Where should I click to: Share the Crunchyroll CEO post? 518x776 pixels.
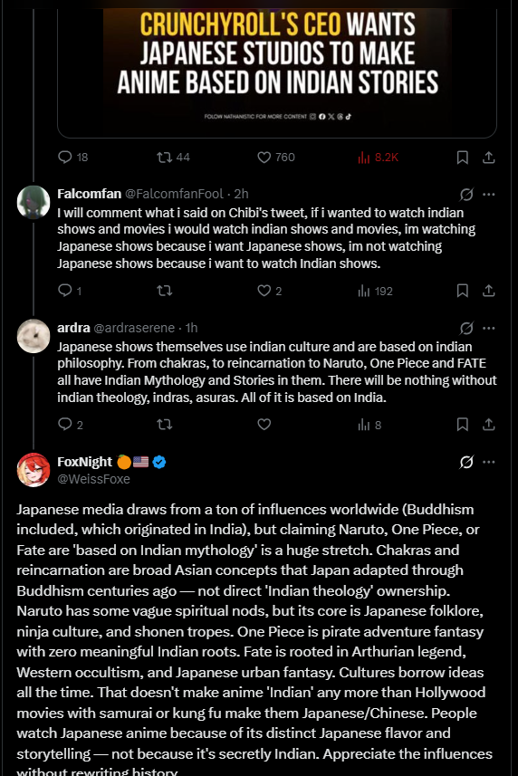[x=488, y=158]
